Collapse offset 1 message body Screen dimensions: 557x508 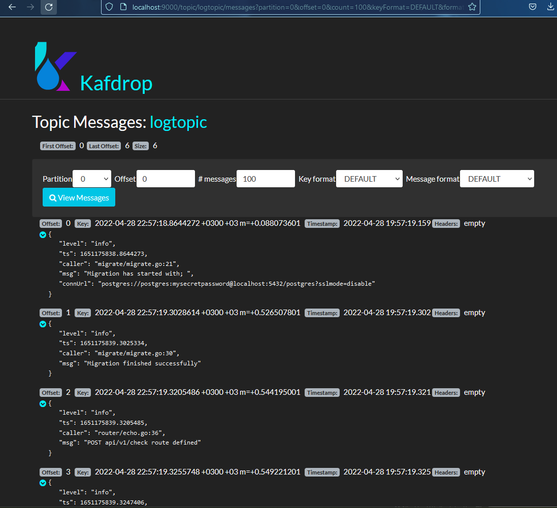[x=43, y=324]
